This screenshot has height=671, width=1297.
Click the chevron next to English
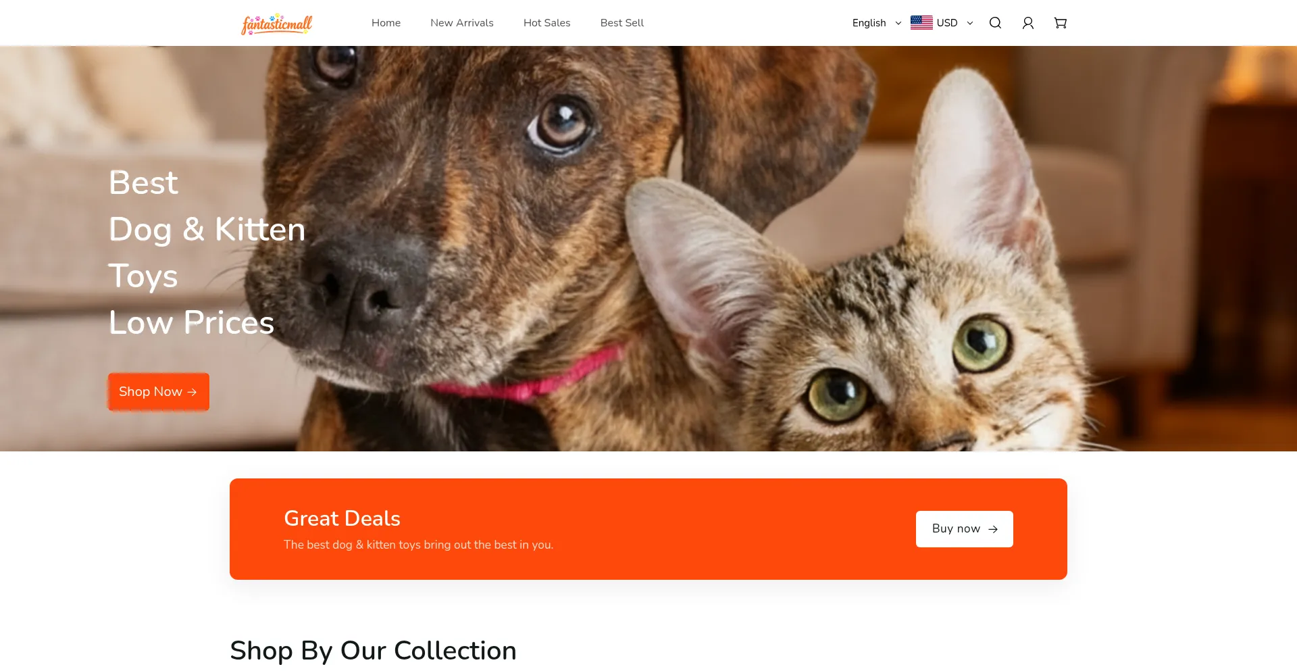point(898,23)
